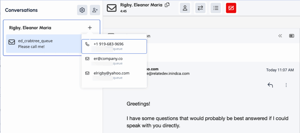
Task: Collapse the panel with the double-chevron
Action: (x=280, y=36)
